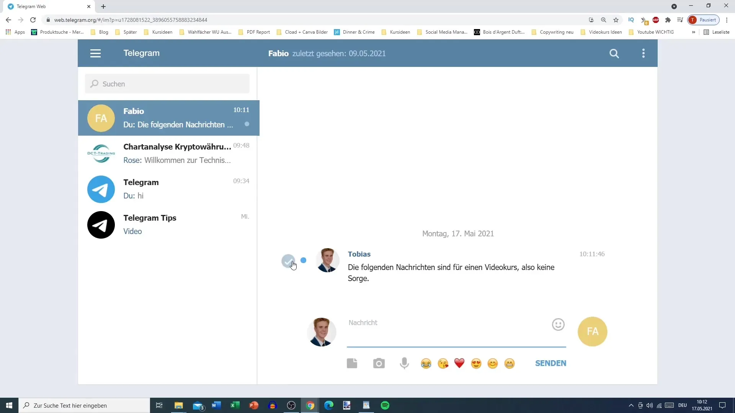Open the Windows notification center
Image resolution: width=735 pixels, height=413 pixels.
pos(722,405)
